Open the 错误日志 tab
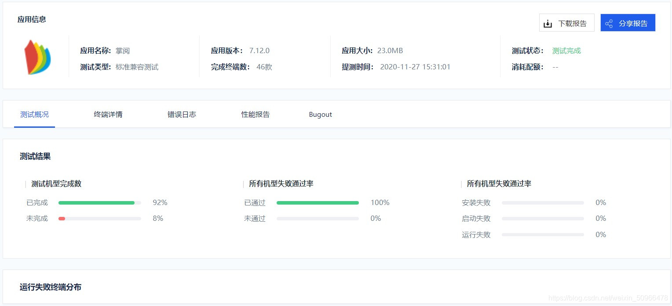 [182, 115]
